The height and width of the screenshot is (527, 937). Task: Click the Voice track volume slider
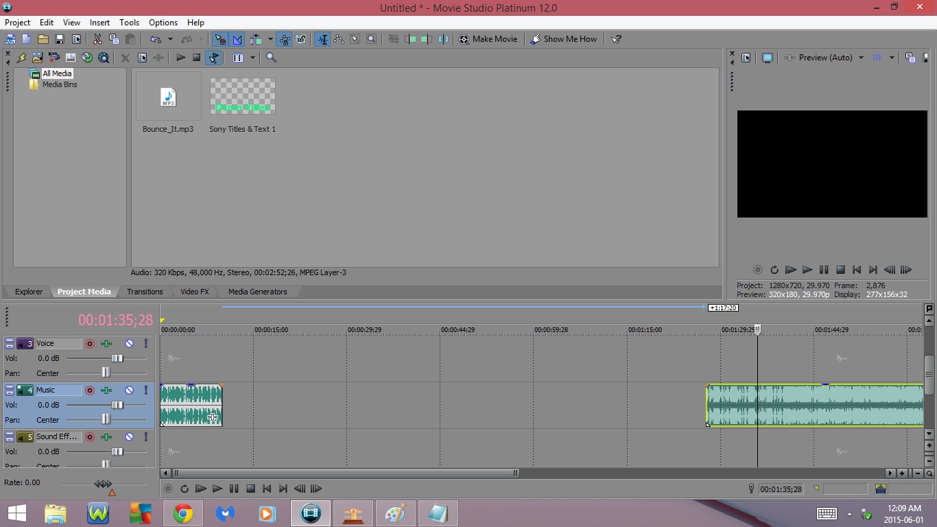pyautogui.click(x=117, y=358)
